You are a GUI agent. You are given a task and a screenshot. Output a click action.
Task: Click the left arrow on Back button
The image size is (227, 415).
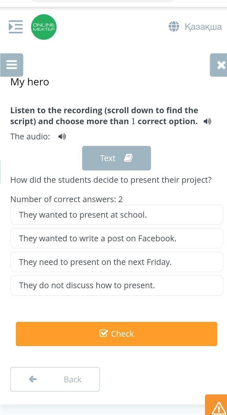point(33,379)
